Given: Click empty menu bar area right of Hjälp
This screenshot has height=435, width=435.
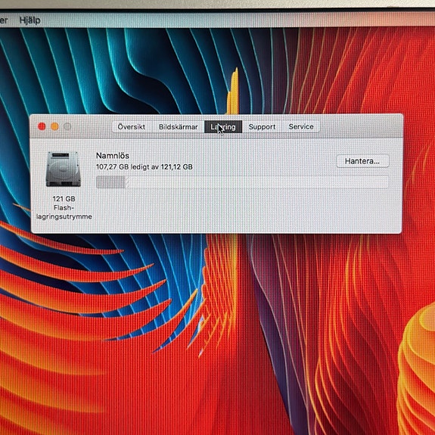Looking at the screenshot, I should coord(236,20).
